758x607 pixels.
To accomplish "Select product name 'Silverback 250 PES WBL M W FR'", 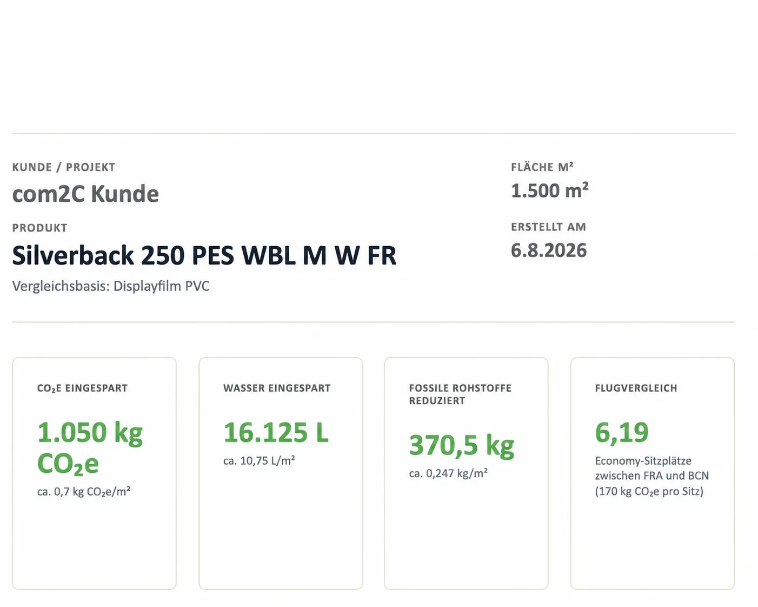I will point(204,255).
